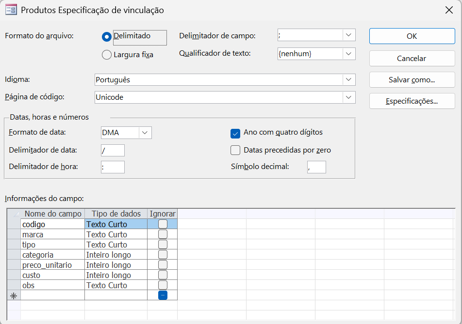The width and height of the screenshot is (462, 324).
Task: Click Salvar como... button
Action: [x=412, y=80]
